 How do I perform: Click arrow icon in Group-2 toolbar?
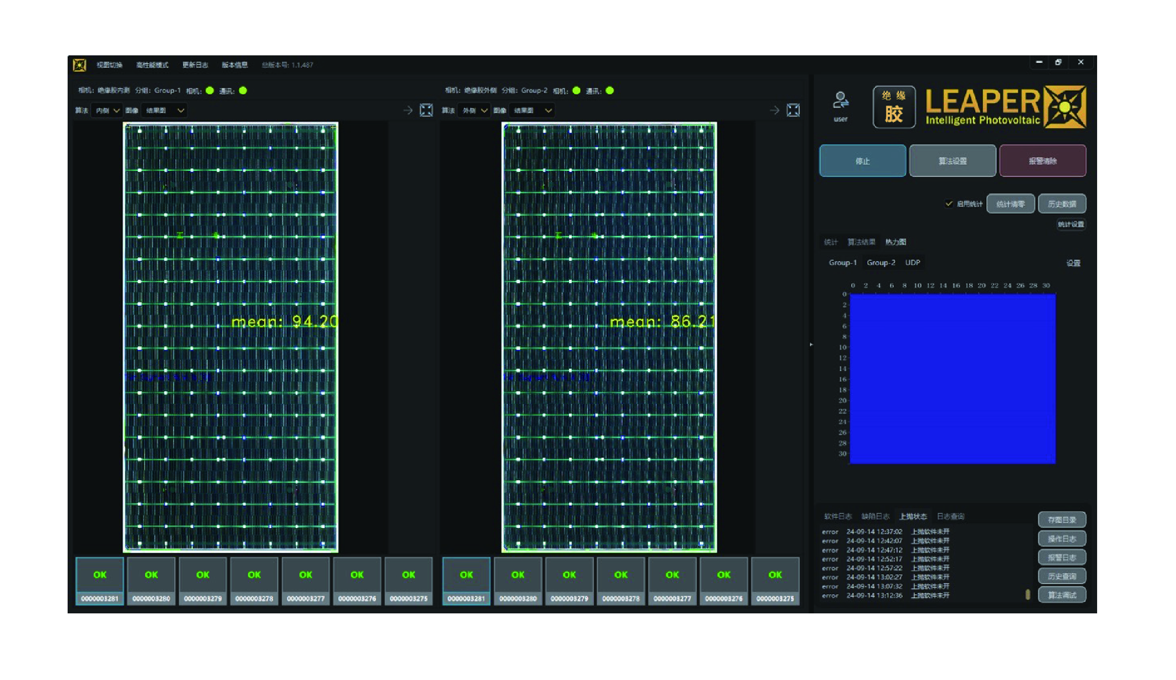774,110
